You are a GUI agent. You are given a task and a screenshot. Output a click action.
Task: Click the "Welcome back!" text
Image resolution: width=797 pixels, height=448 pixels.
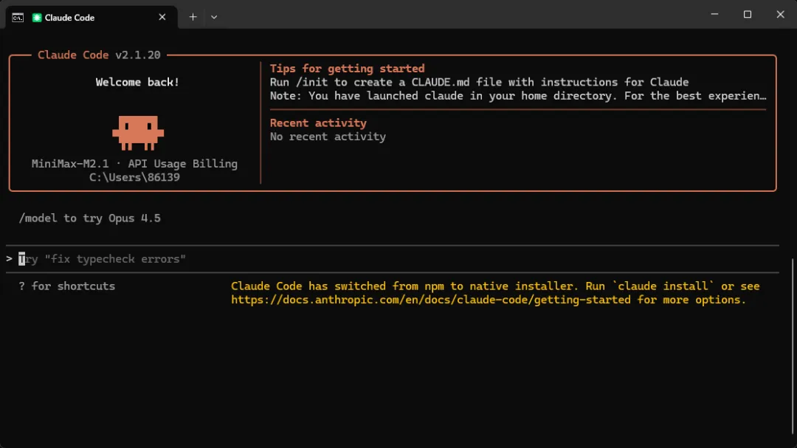137,83
